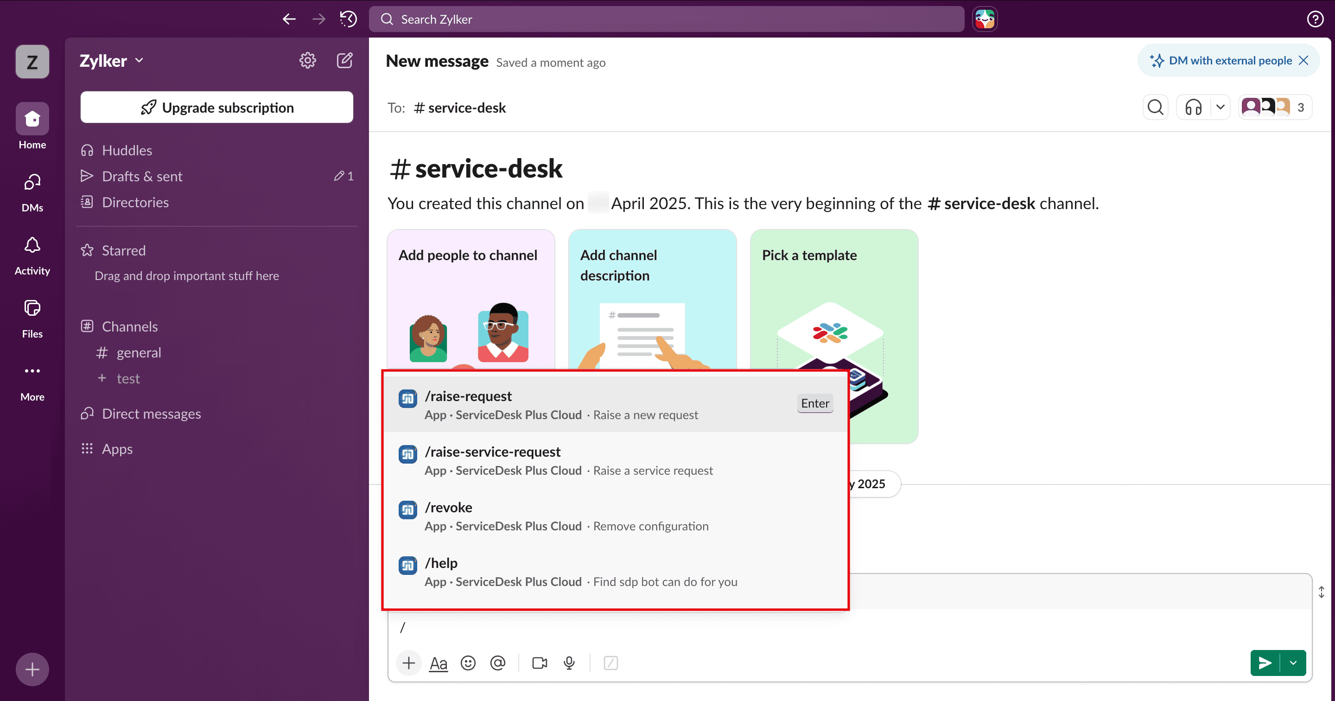The image size is (1335, 701).
Task: Select the /help command
Action: tap(616, 571)
